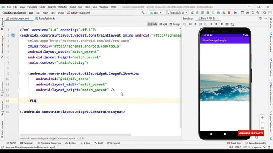Click the red Stop button in toolbar
This screenshot has width=273, height=153.
tap(229, 13)
